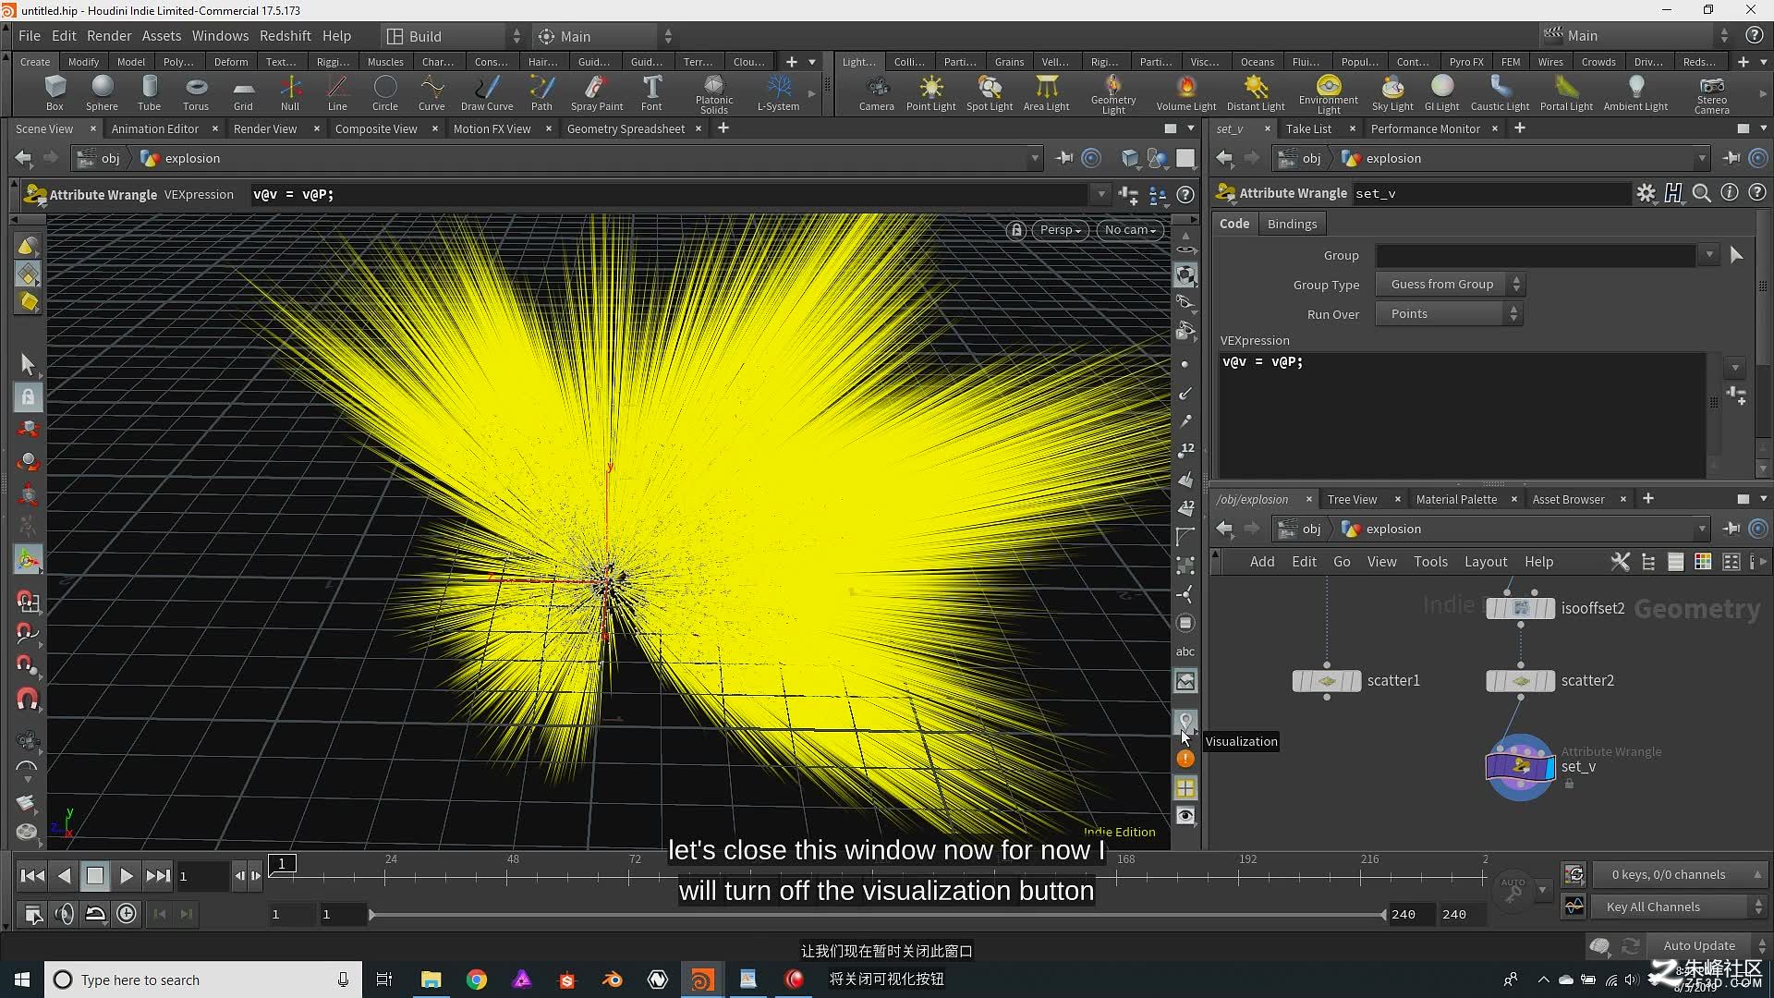The image size is (1774, 998).
Task: Select the Font shelf tool
Action: tap(651, 93)
